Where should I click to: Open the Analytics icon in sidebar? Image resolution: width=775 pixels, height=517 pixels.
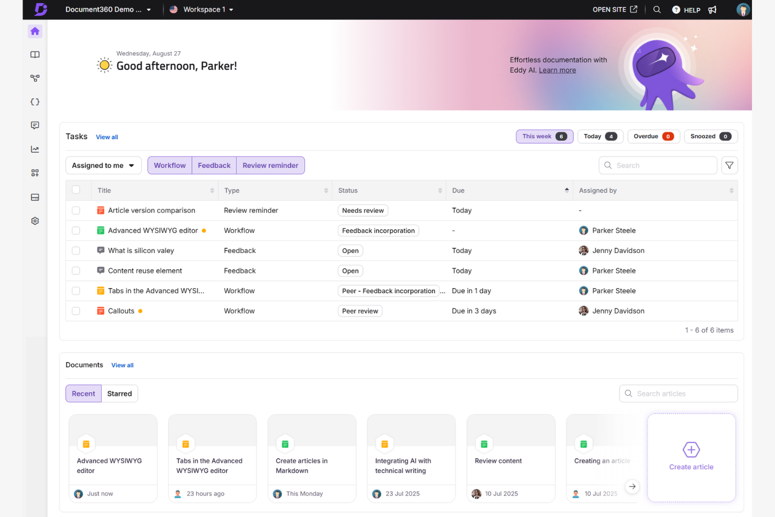pyautogui.click(x=35, y=149)
